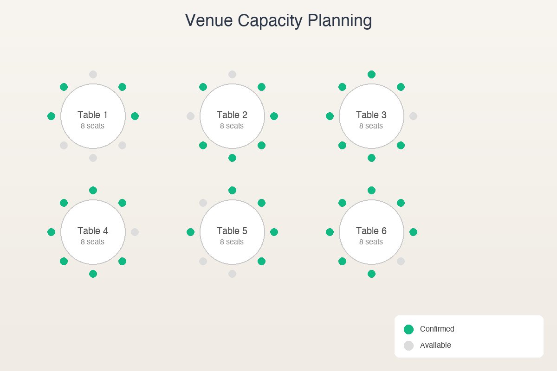Click Table 6's available lower-right seat
Image resolution: width=557 pixels, height=371 pixels.
[401, 261]
